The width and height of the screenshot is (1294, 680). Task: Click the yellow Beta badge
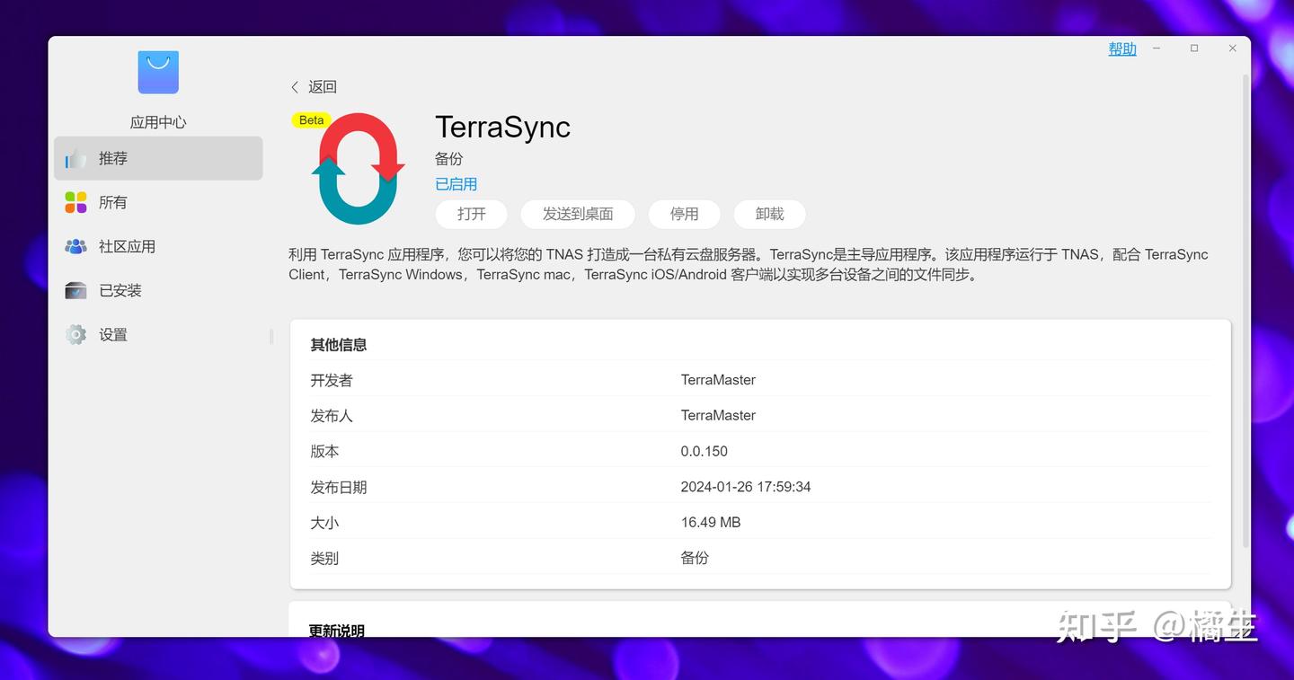tap(310, 119)
